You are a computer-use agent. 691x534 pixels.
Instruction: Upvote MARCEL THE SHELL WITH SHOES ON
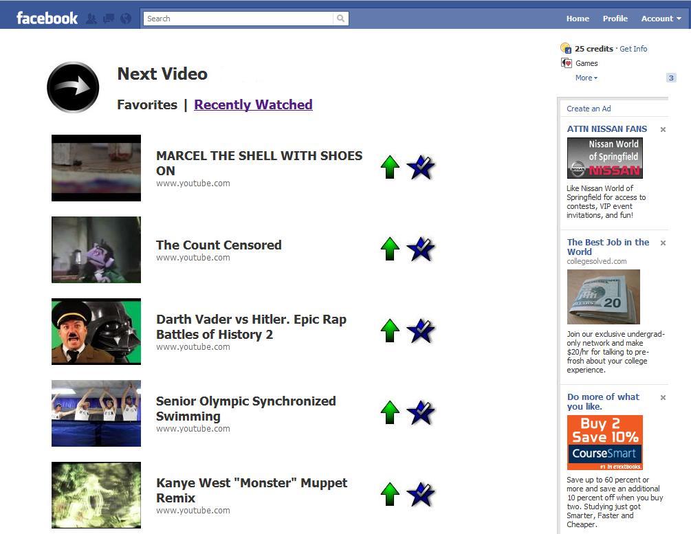point(390,167)
